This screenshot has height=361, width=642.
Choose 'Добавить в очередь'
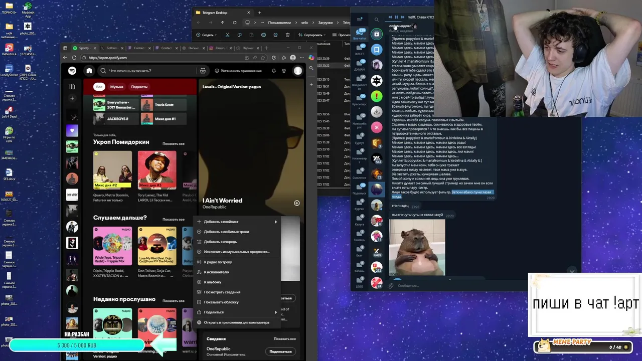pyautogui.click(x=236, y=242)
